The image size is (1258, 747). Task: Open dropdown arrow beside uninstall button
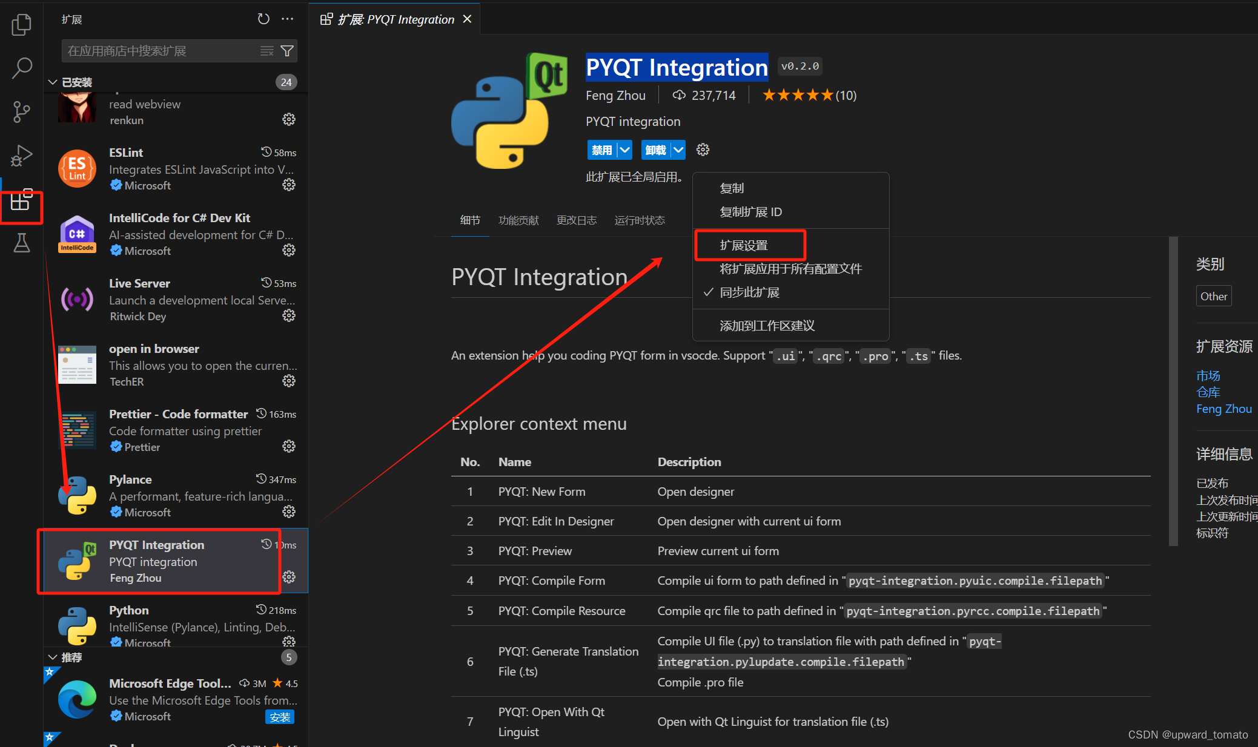(678, 150)
